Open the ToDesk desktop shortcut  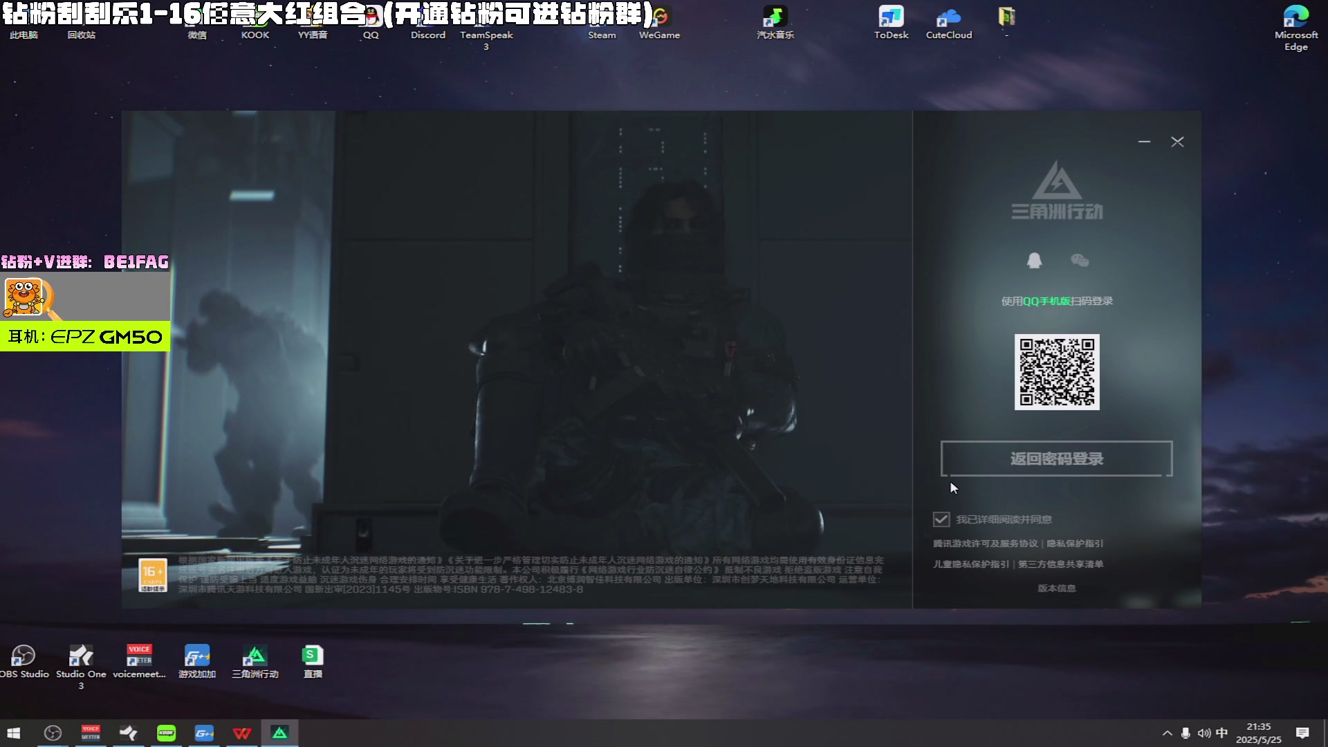pyautogui.click(x=891, y=23)
